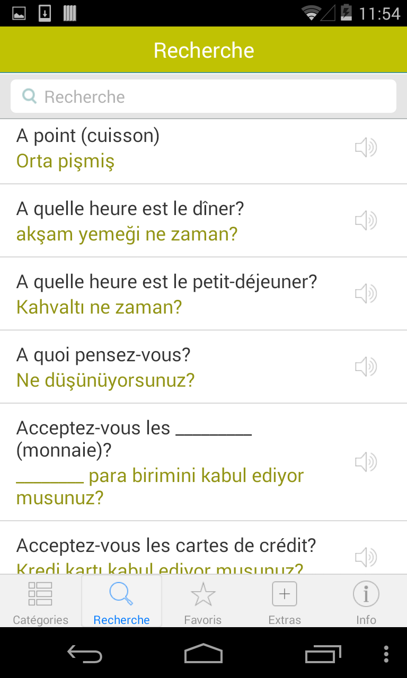Select the Recherche tab with magnifier

click(122, 601)
